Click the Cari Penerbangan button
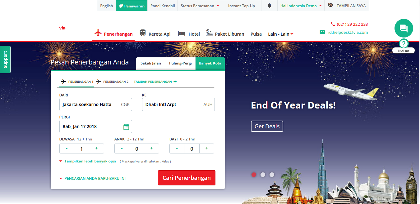The width and height of the screenshot is (420, 204). click(187, 178)
